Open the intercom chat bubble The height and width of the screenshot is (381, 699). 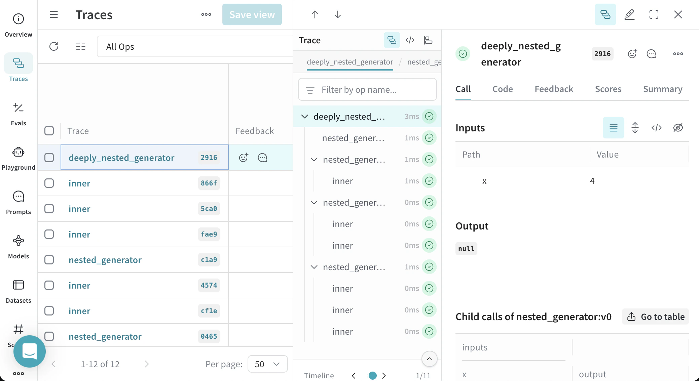[29, 351]
